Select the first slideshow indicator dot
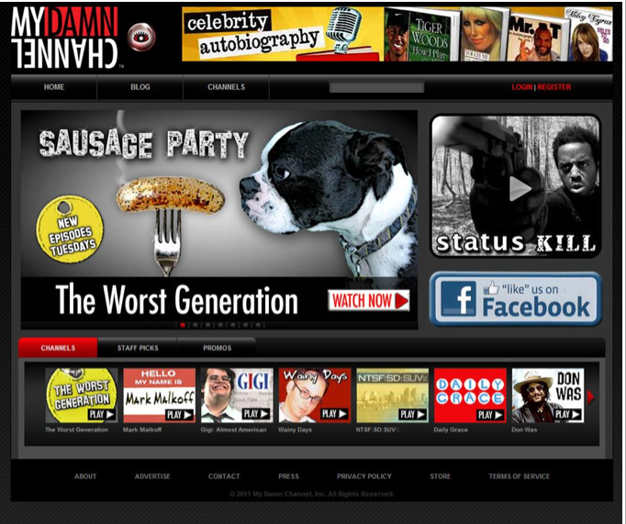The height and width of the screenshot is (524, 626). [x=183, y=325]
